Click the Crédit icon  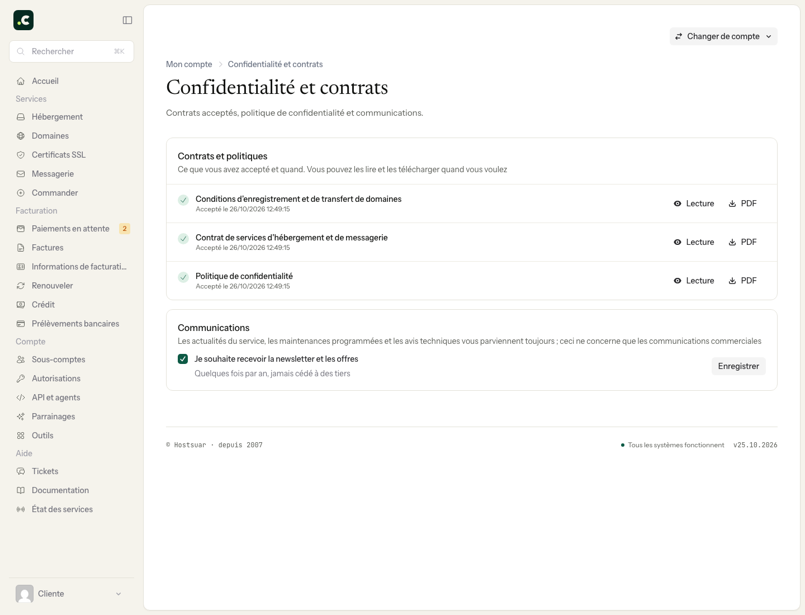21,305
